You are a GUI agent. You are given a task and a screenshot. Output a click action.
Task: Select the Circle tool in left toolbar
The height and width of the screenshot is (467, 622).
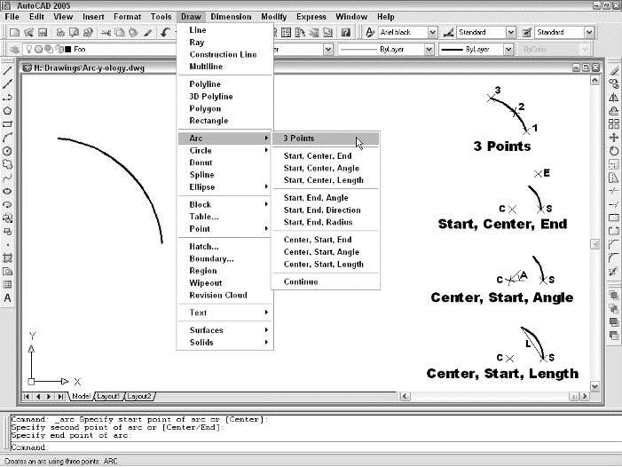(x=7, y=151)
